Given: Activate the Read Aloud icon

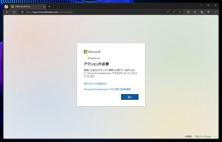Looking at the screenshot, I should 174,12.
